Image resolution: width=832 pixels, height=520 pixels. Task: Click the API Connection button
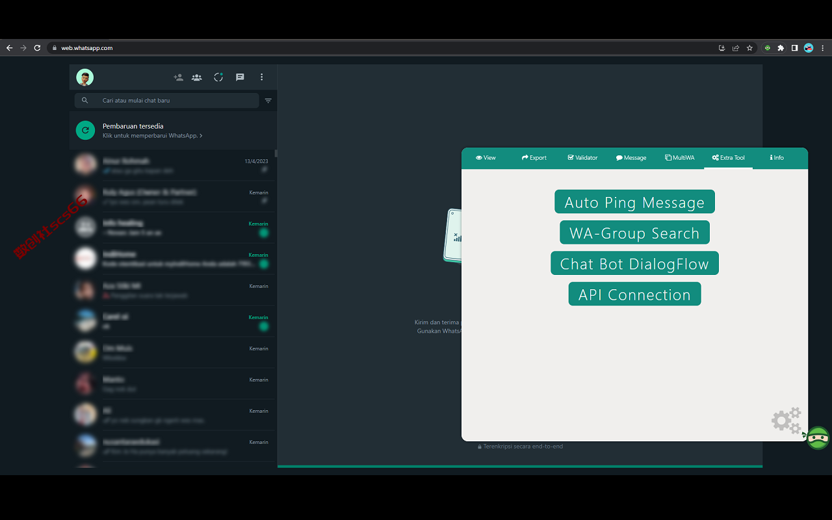click(634, 294)
